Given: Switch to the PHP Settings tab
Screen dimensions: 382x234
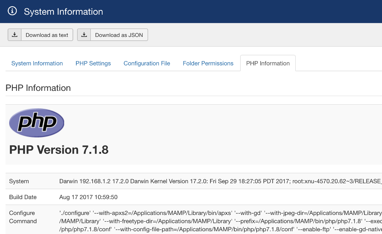Looking at the screenshot, I should click(93, 63).
